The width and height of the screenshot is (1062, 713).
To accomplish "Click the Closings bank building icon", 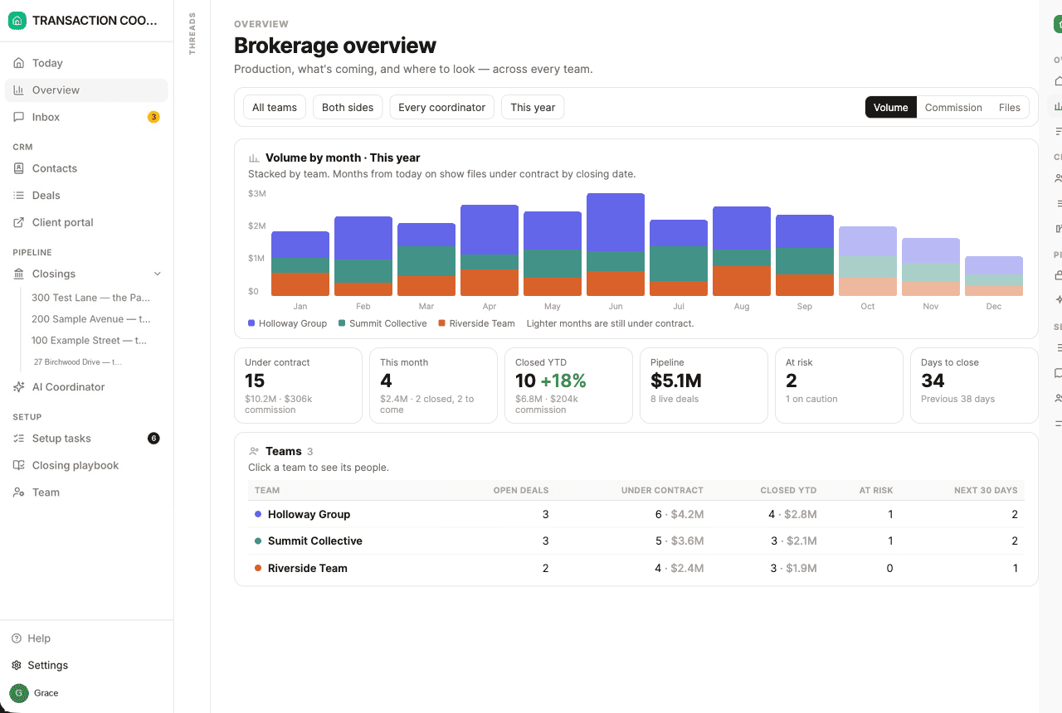I will coord(18,274).
